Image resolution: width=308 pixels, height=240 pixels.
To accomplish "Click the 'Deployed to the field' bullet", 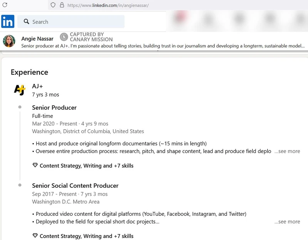I will tap(96, 222).
